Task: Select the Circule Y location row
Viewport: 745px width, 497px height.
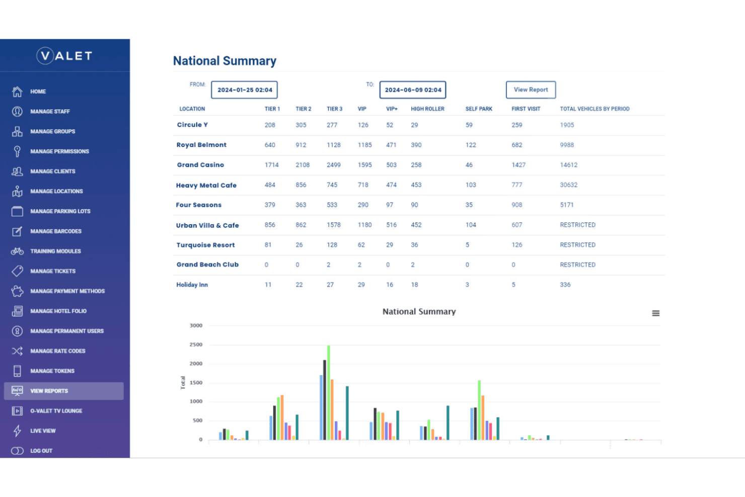Action: (x=419, y=125)
